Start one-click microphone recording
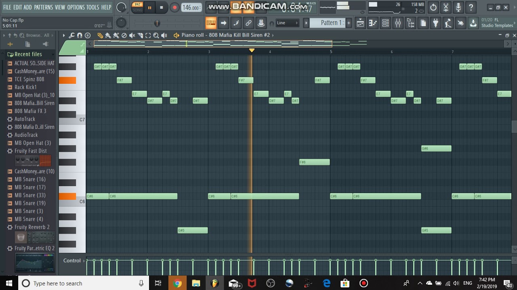Image resolution: width=517 pixels, height=290 pixels. click(458, 7)
